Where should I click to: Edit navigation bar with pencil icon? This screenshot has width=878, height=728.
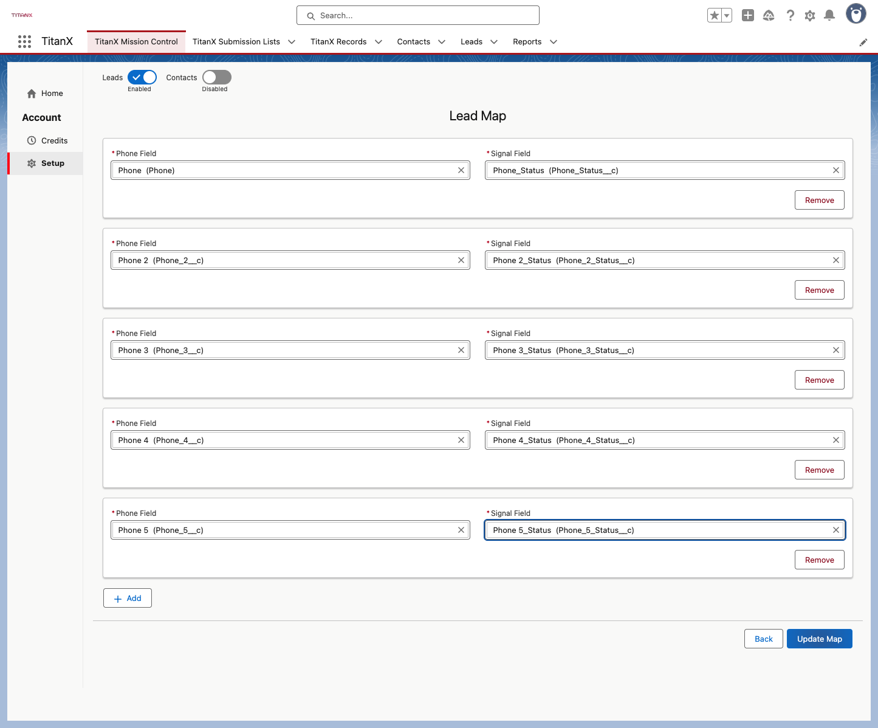[863, 42]
